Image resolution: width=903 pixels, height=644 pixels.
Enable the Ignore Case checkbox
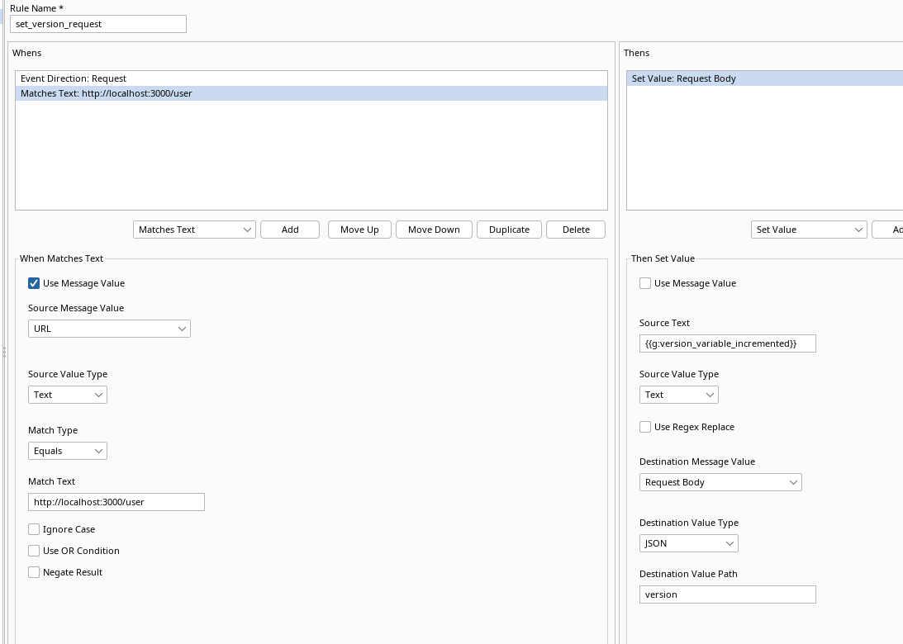pos(34,529)
